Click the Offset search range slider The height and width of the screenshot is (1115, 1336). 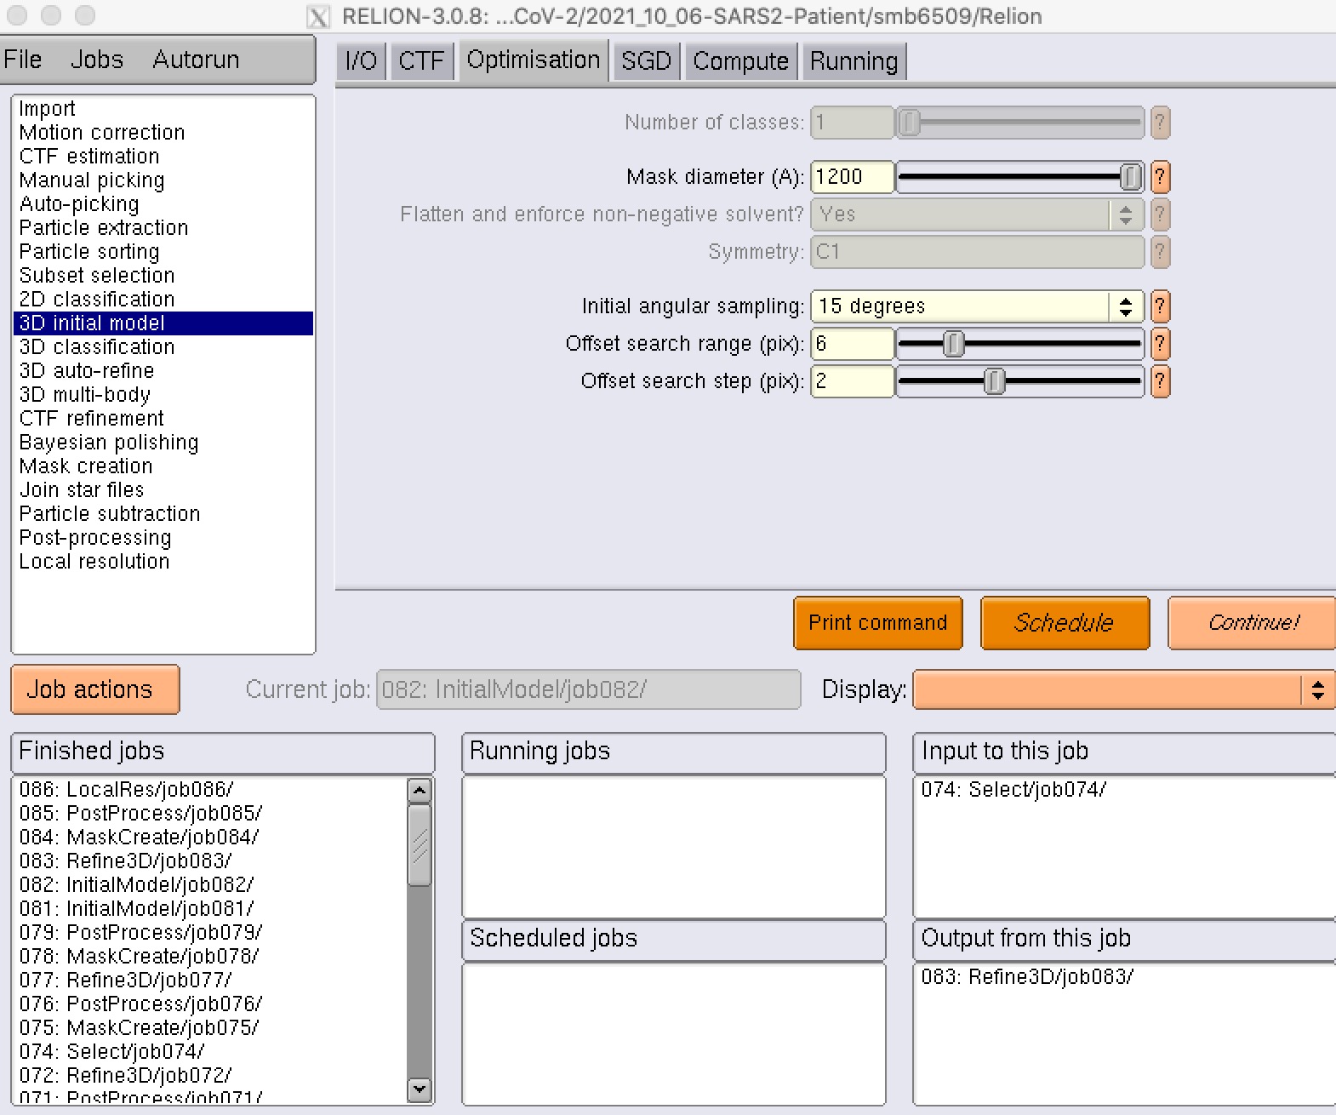tap(1019, 344)
